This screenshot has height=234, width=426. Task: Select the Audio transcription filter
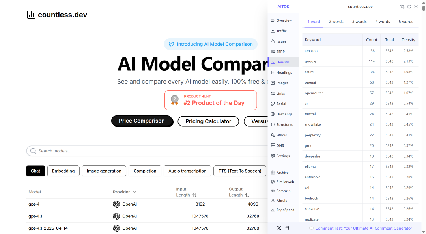187,171
